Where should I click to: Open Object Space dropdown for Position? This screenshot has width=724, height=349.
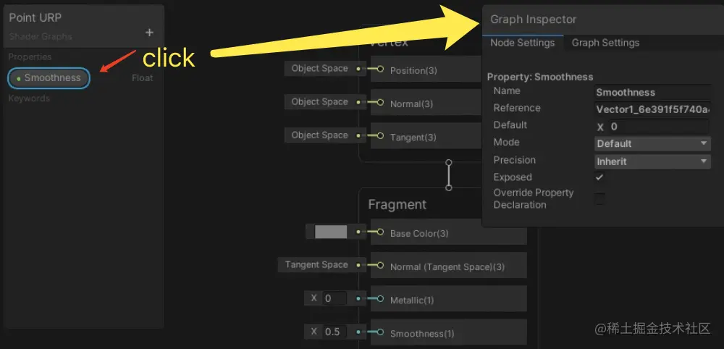319,69
